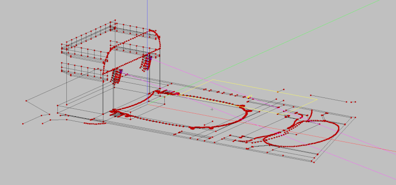Click the small gray crosshair marker

(212, 109)
